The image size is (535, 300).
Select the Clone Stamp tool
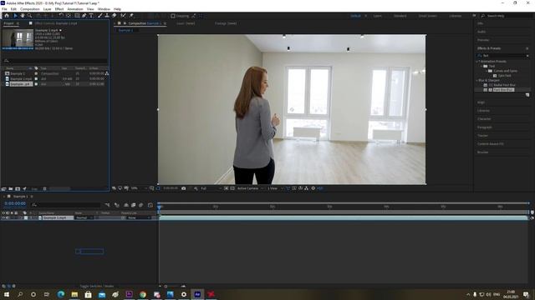pos(107,16)
